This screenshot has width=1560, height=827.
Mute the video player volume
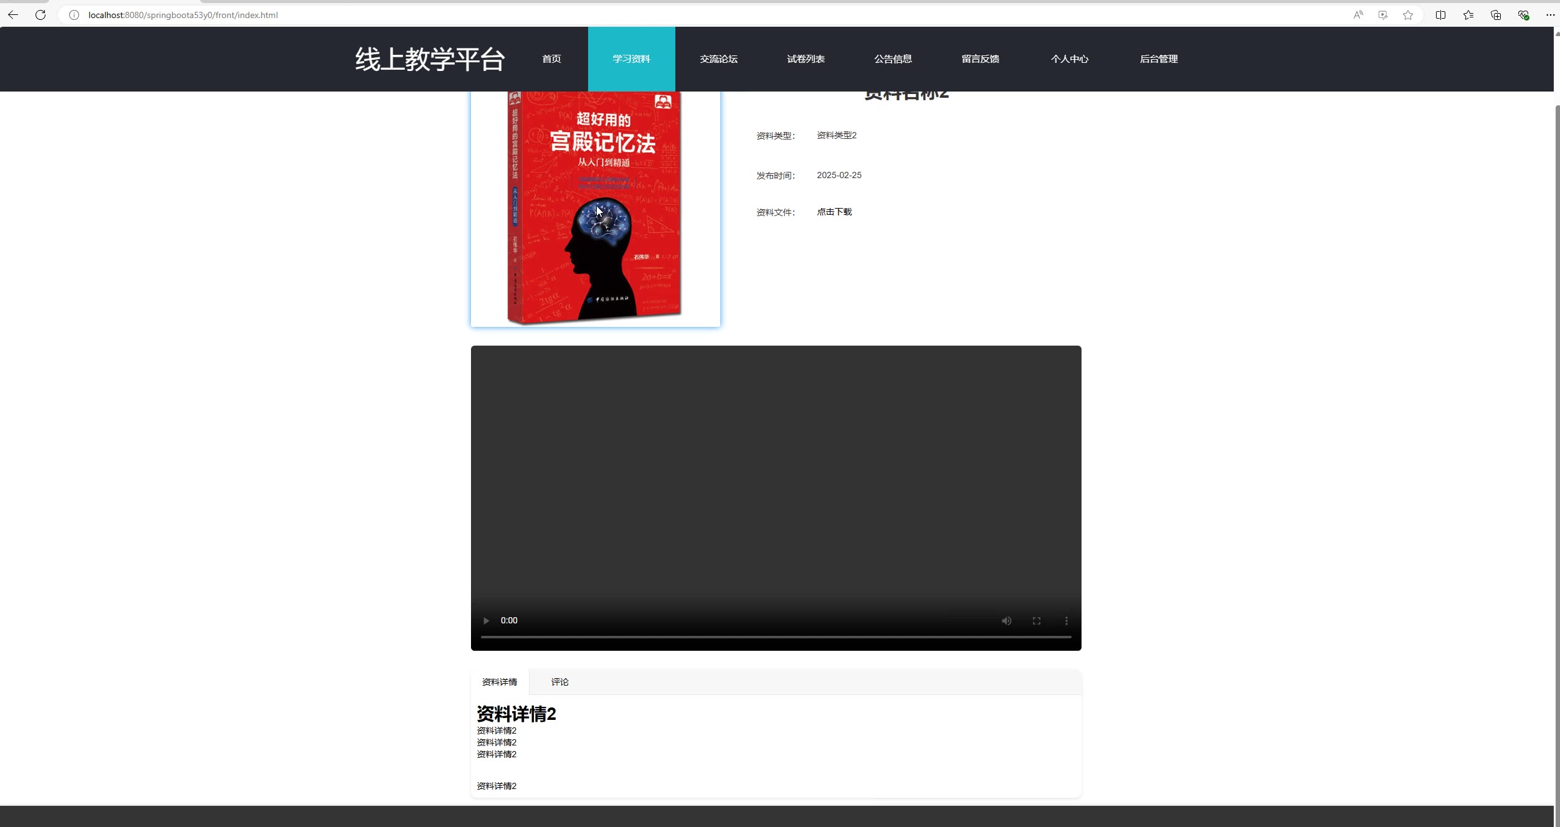click(x=1006, y=621)
